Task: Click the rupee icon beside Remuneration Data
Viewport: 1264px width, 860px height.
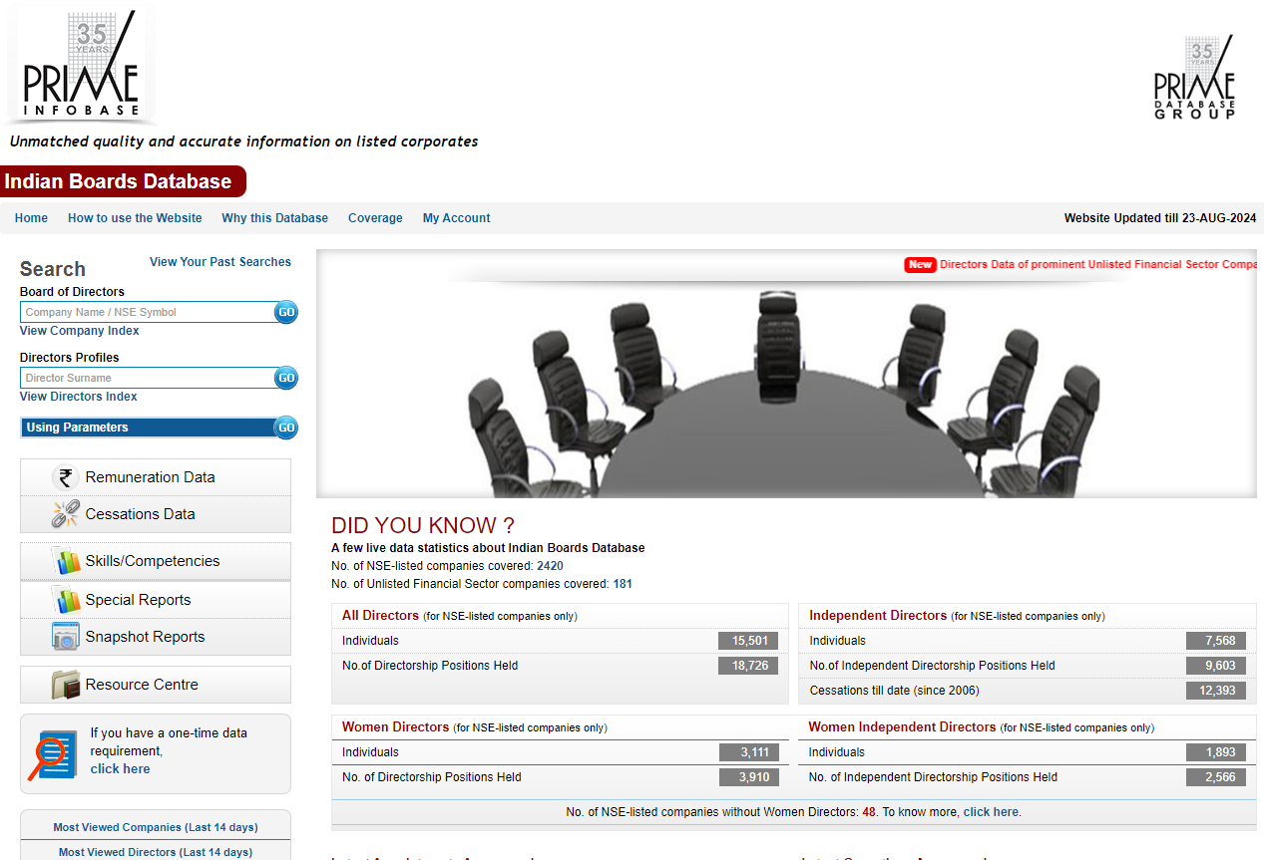Action: coord(66,477)
